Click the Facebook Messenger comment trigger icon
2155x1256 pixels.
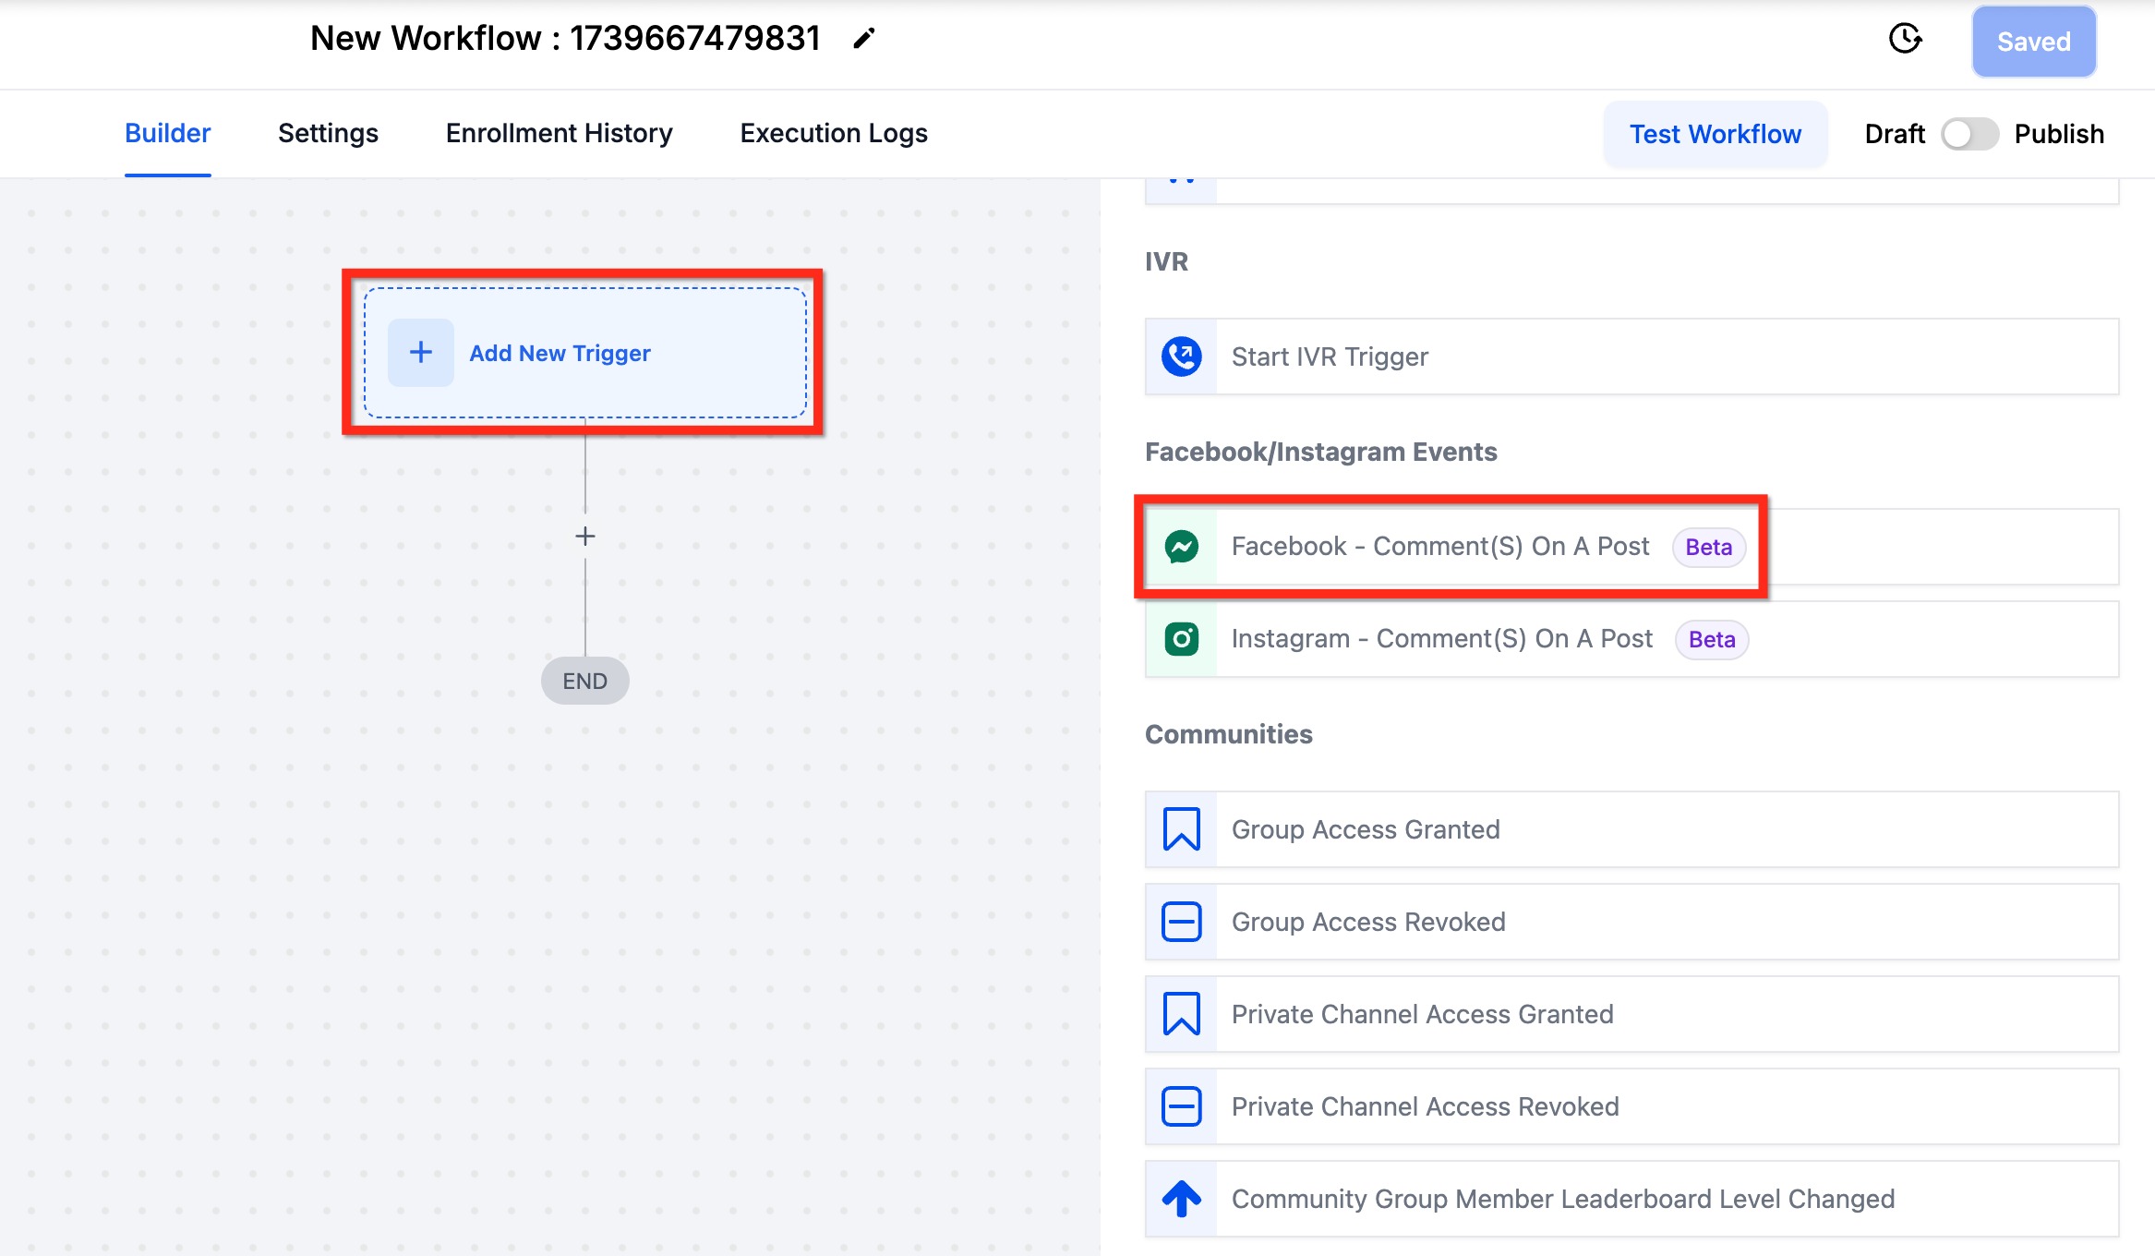click(x=1181, y=547)
